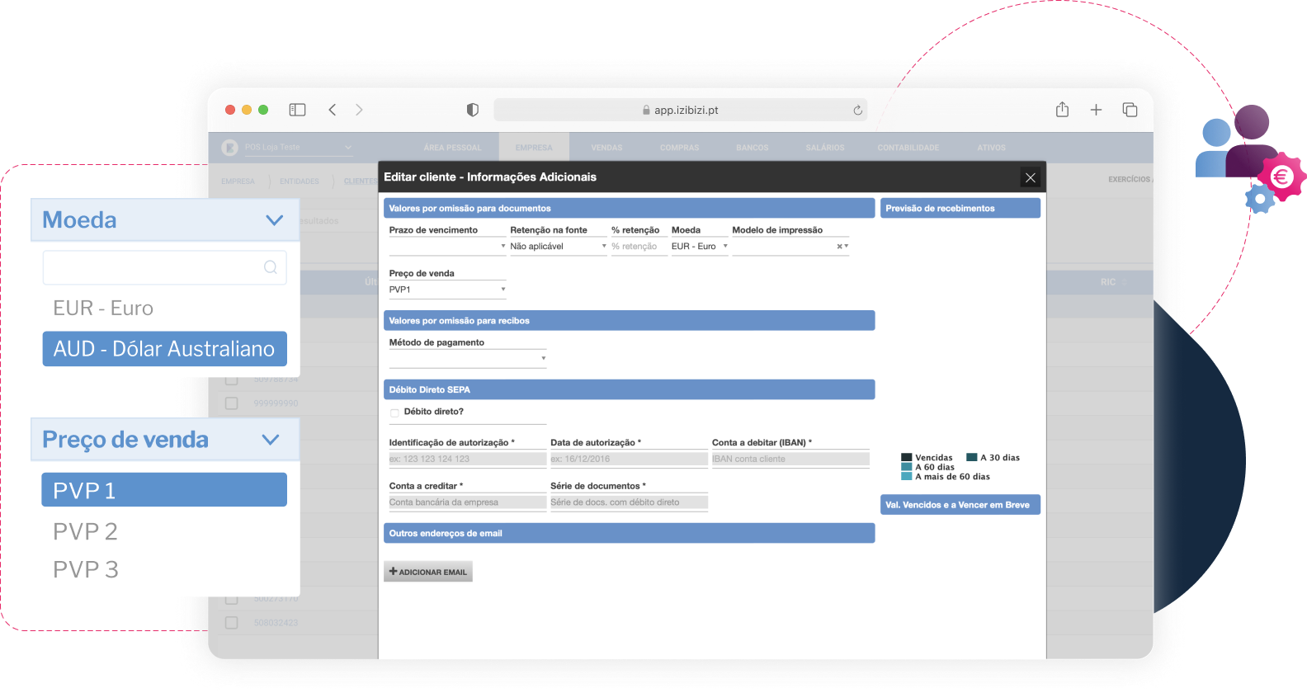Enable the Débito direto checkbox

[394, 412]
